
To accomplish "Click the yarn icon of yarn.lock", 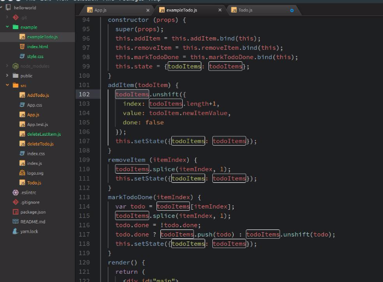I will [15, 231].
